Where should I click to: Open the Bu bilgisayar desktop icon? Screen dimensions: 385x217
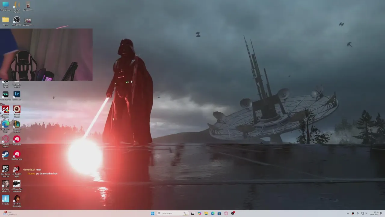coord(5,6)
